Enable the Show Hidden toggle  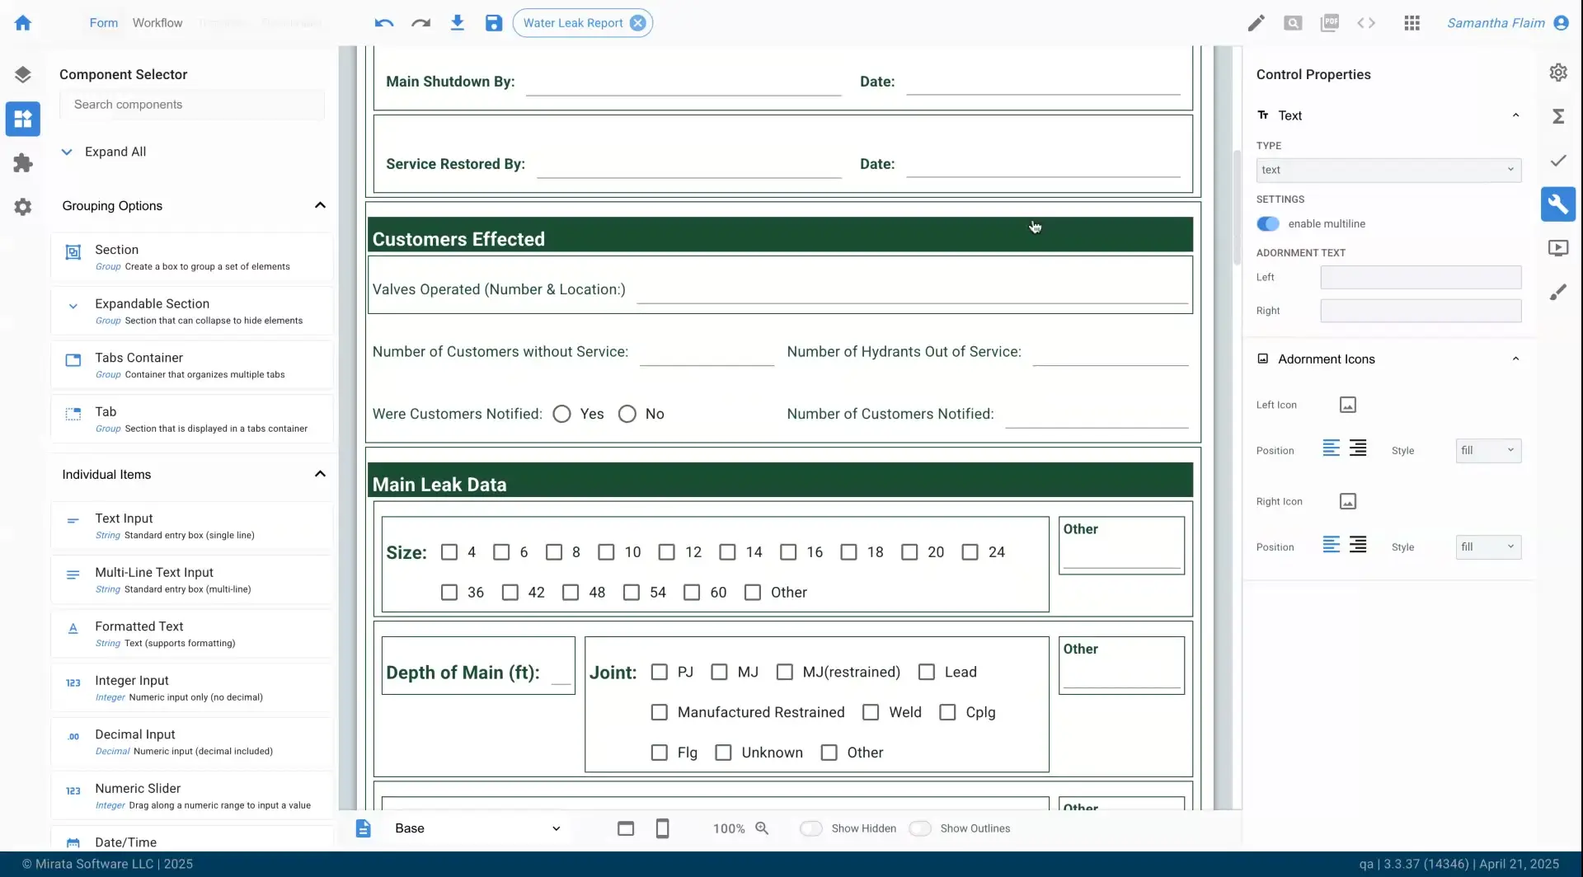(x=812, y=828)
